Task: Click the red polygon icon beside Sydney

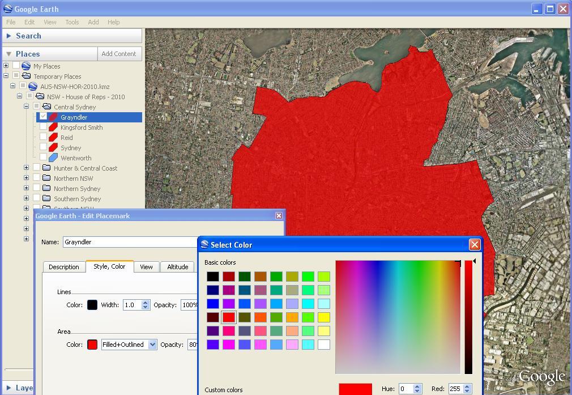Action: (x=53, y=147)
